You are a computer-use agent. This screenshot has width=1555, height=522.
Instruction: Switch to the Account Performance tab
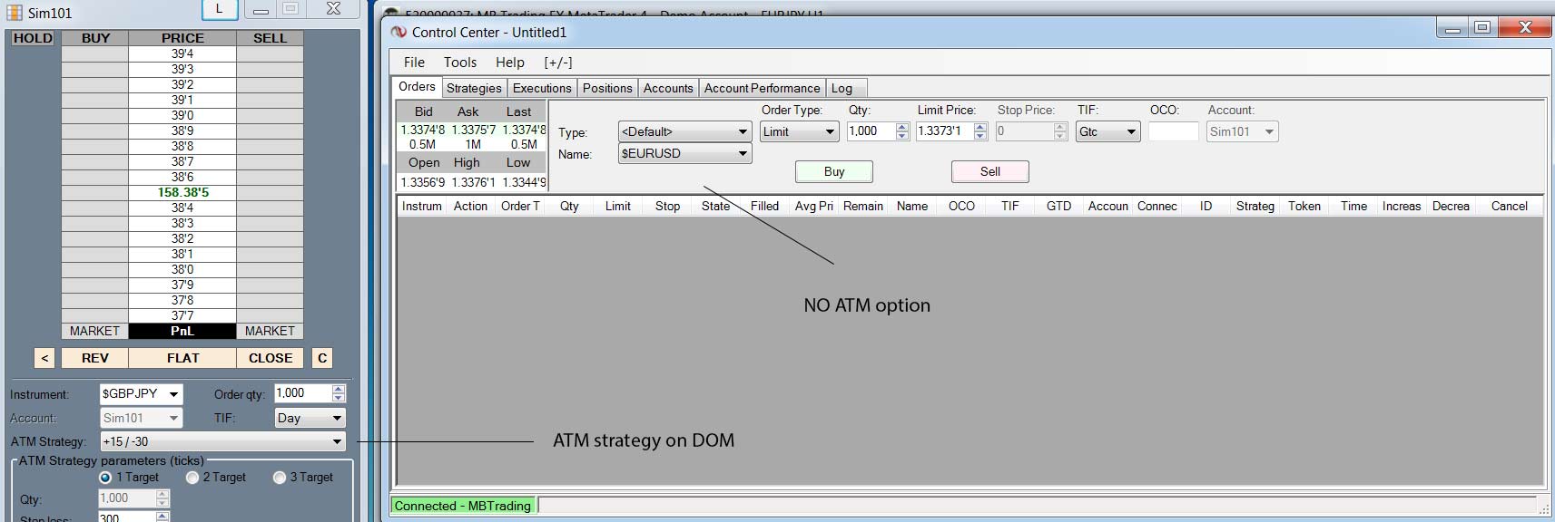763,88
